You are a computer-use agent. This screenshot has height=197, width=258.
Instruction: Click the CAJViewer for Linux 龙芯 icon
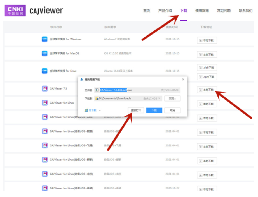(x=44, y=174)
